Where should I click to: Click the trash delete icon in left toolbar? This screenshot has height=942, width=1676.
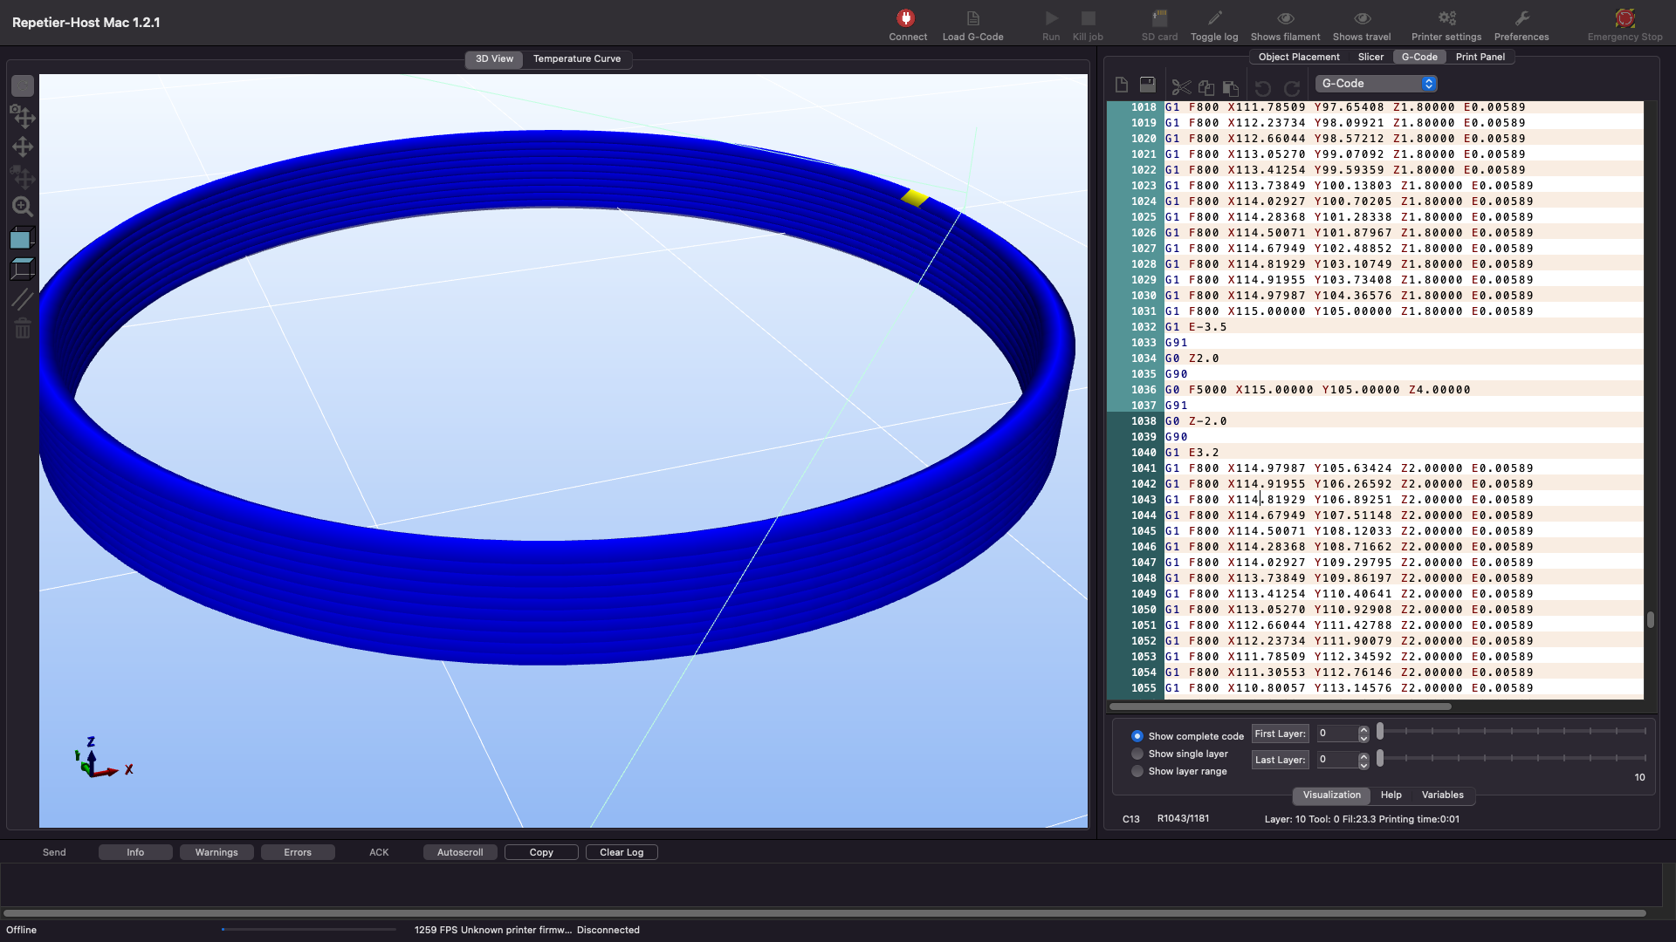point(23,329)
